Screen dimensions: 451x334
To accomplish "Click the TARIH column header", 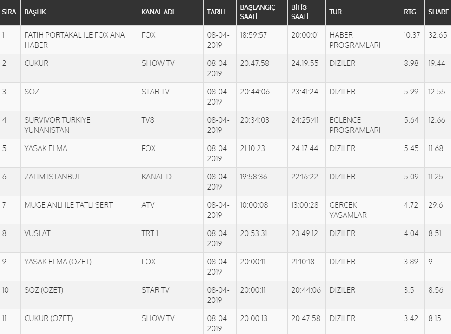I will 216,12.
